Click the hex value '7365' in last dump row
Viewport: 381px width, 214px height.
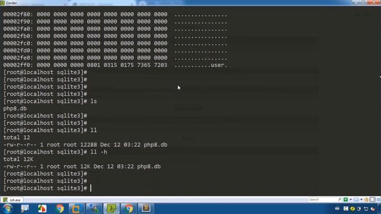pos(143,65)
